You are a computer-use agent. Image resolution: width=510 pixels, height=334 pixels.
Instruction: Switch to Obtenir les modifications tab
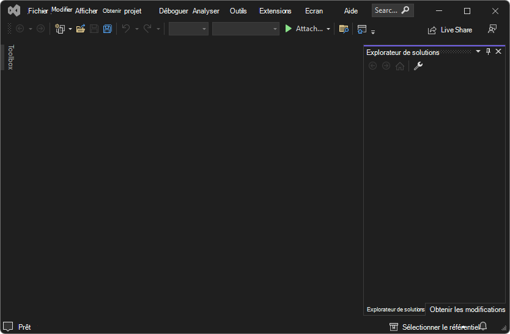(467, 310)
